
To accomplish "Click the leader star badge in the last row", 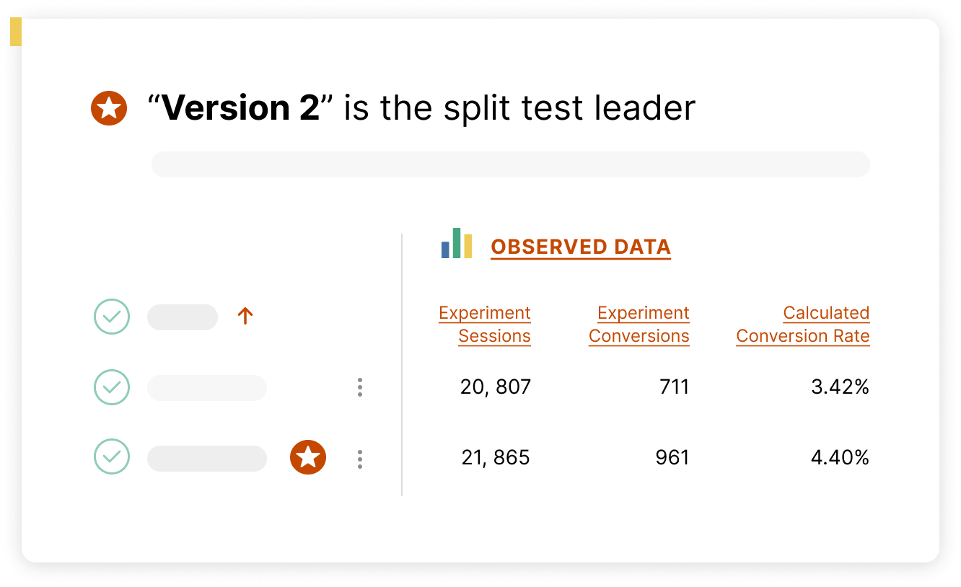I will pos(308,457).
